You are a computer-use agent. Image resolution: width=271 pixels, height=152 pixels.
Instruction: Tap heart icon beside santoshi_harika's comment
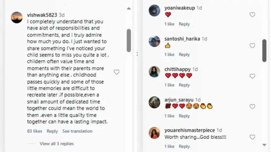click(x=252, y=46)
